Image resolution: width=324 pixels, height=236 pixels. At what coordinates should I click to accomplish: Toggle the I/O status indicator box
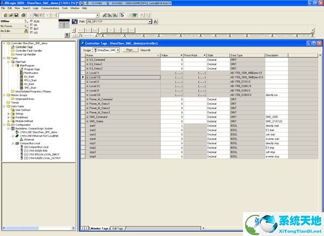coord(32,32)
